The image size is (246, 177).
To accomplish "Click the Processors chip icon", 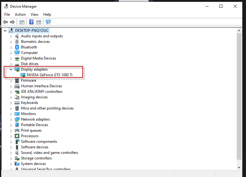I will pyautogui.click(x=17, y=136).
